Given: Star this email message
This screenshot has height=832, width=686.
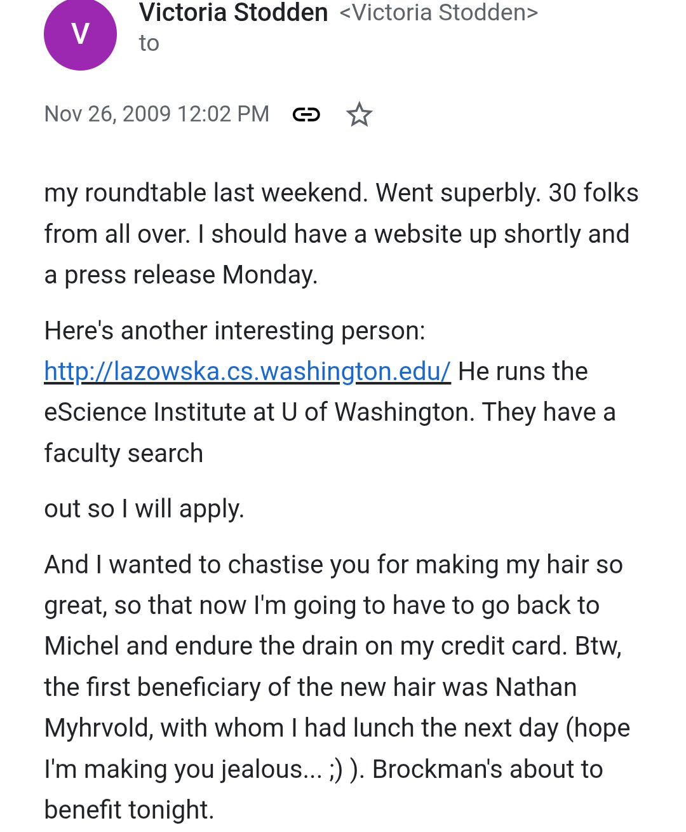Looking at the screenshot, I should pos(359,114).
